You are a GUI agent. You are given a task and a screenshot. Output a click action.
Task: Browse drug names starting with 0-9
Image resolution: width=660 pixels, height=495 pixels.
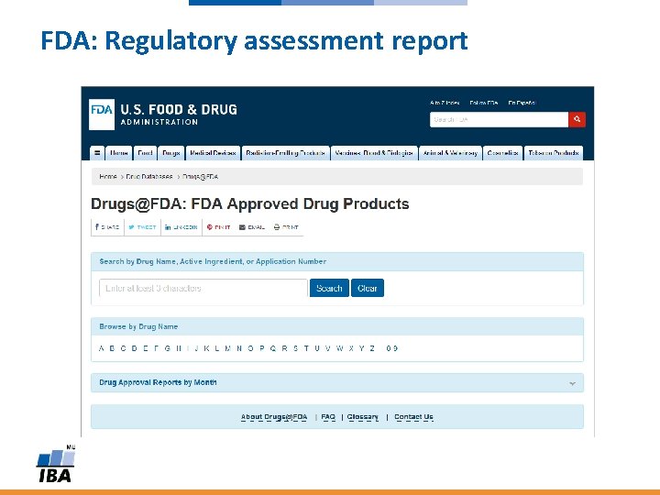pyautogui.click(x=392, y=348)
